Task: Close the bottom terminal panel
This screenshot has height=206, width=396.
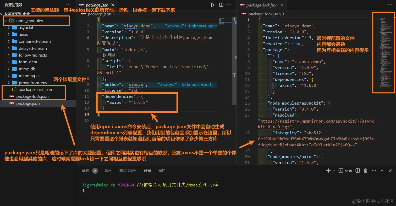Action: (390, 171)
